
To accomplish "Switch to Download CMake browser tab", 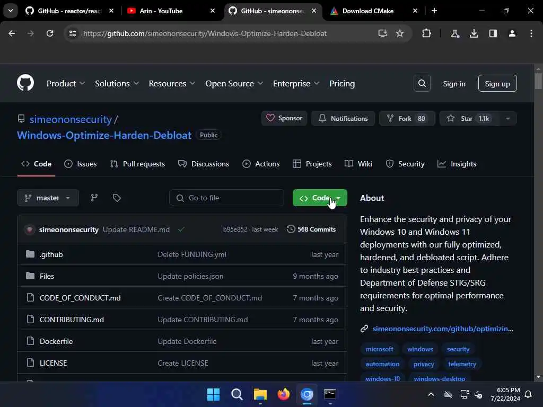I will tap(373, 11).
